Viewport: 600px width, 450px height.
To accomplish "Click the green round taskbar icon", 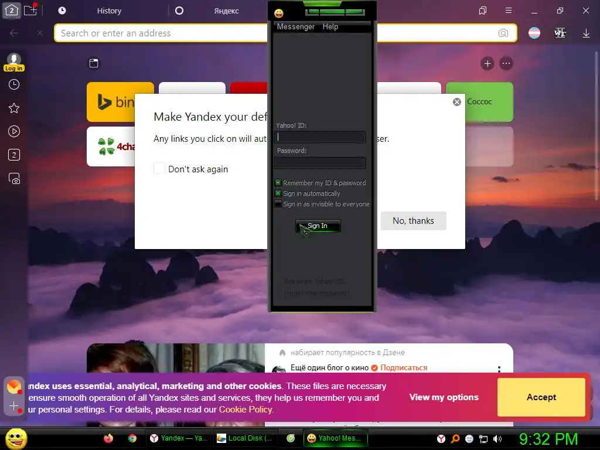I will coord(291,438).
